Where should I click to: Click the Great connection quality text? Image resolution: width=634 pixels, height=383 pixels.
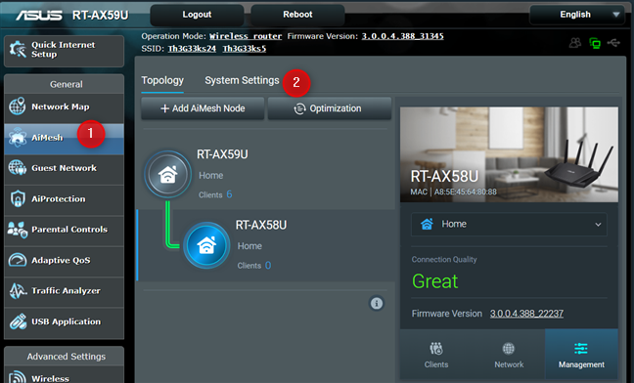pyautogui.click(x=434, y=281)
